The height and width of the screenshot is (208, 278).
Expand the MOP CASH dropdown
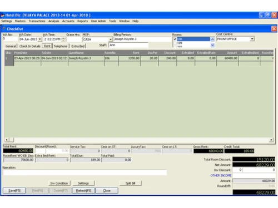click(x=111, y=39)
